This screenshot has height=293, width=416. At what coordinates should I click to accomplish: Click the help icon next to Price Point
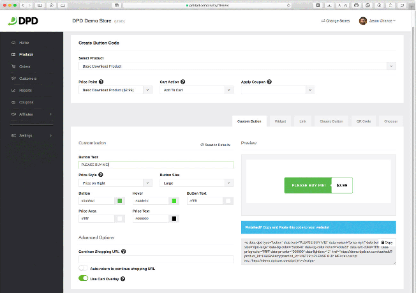pos(101,82)
